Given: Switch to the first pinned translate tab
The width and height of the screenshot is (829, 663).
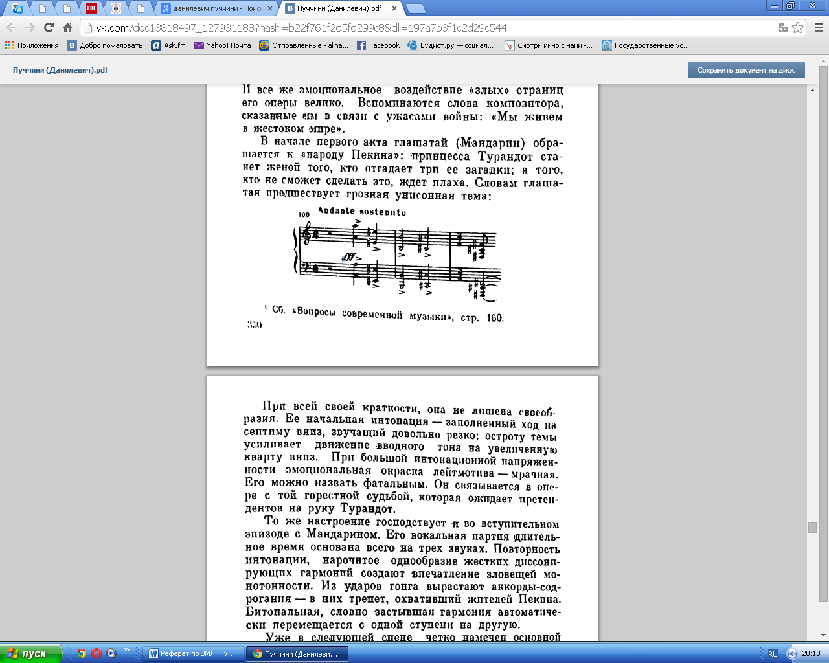Looking at the screenshot, I should coord(17,8).
